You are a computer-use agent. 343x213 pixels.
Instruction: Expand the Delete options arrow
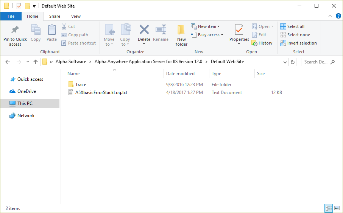click(144, 44)
